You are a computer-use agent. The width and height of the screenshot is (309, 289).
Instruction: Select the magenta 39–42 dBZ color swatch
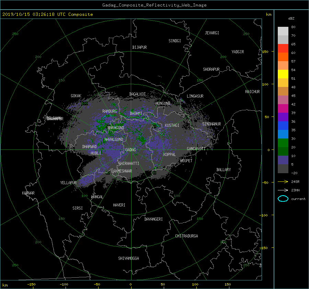point(283,109)
